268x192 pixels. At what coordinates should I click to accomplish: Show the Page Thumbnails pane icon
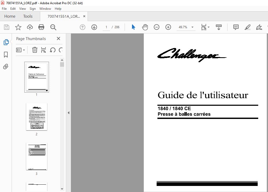coord(6,42)
